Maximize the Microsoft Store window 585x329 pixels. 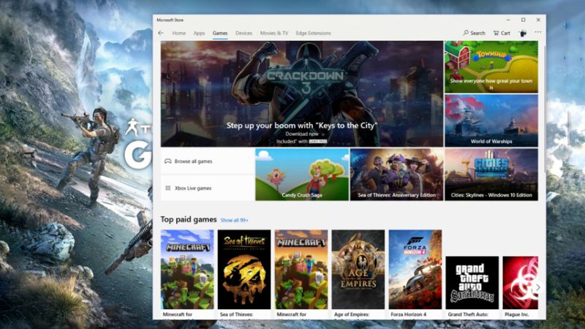[x=523, y=19]
